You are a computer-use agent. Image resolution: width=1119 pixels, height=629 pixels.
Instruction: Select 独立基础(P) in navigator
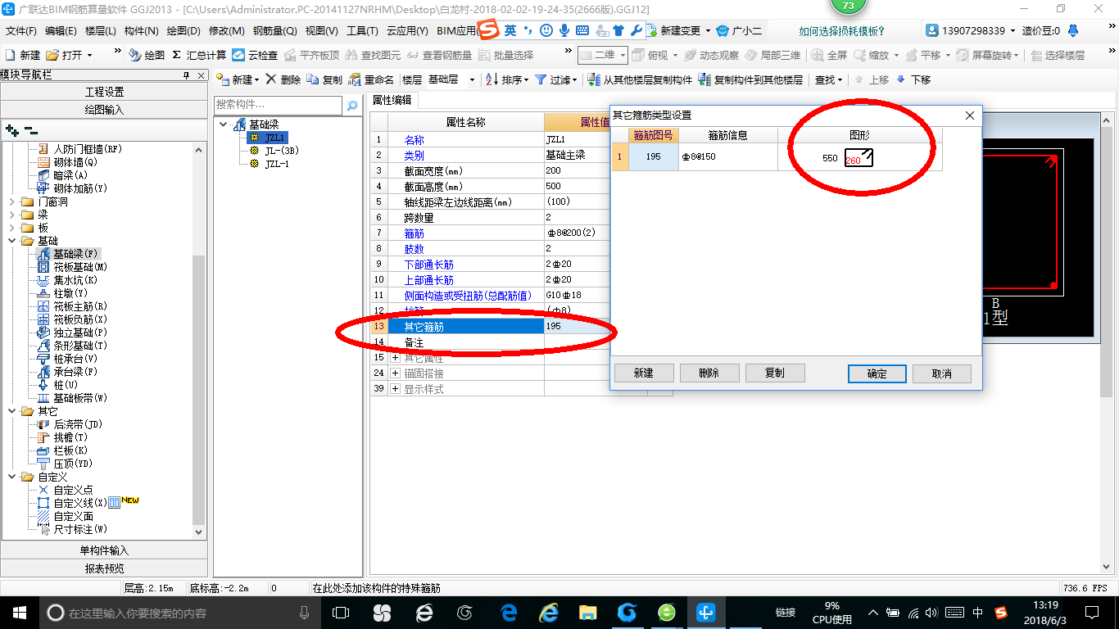pos(80,333)
